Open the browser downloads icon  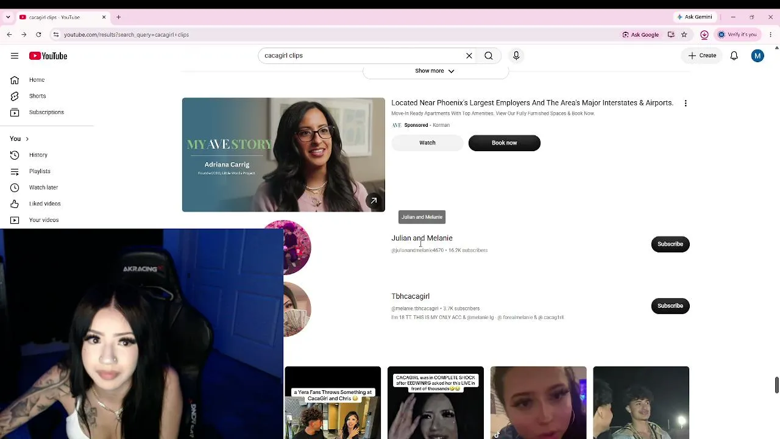pyautogui.click(x=704, y=35)
